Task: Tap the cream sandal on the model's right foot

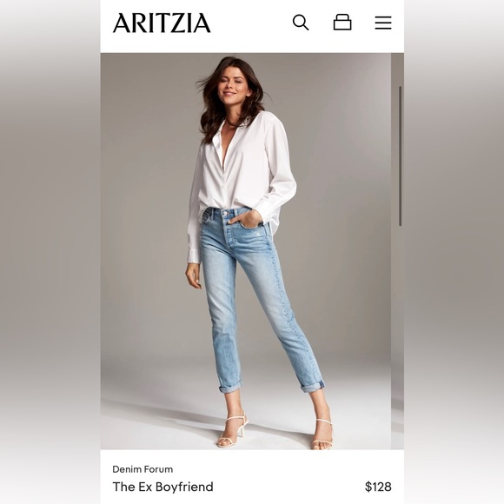Action: [x=232, y=431]
